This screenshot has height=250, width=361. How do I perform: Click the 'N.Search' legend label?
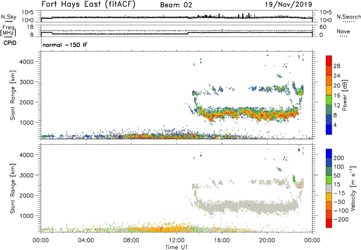348,17
